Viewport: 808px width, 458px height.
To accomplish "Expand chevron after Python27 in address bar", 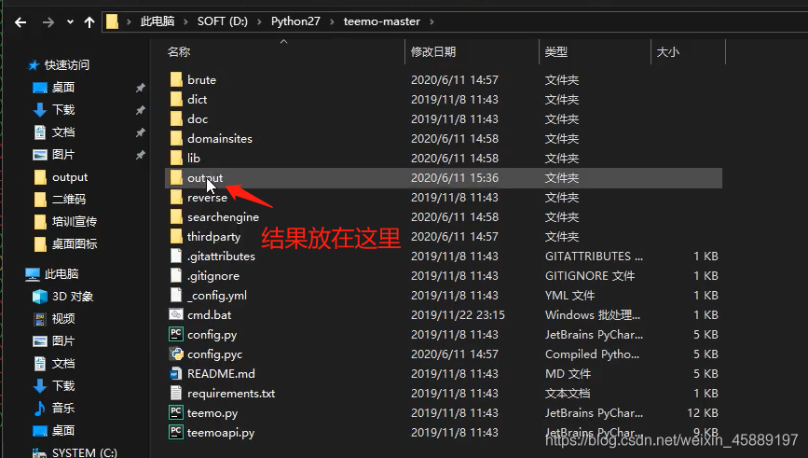I will click(x=332, y=21).
